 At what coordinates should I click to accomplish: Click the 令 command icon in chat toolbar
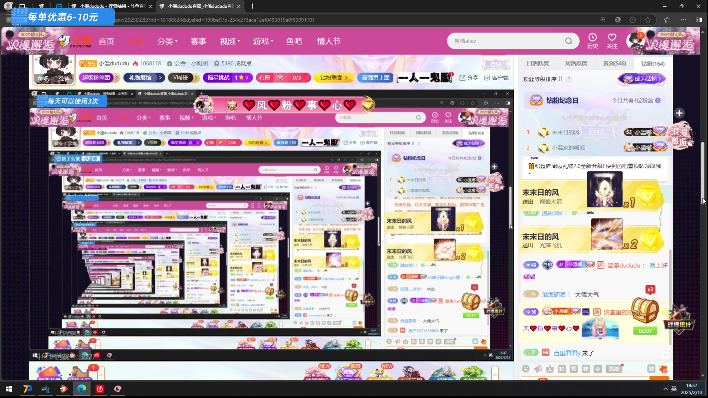coord(598,369)
